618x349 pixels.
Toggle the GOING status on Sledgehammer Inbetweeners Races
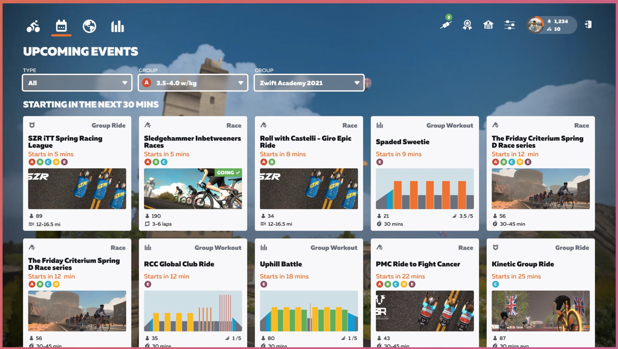(227, 172)
